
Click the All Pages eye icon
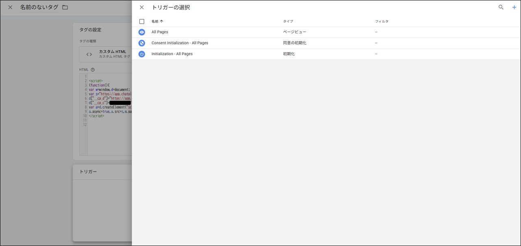click(x=142, y=32)
